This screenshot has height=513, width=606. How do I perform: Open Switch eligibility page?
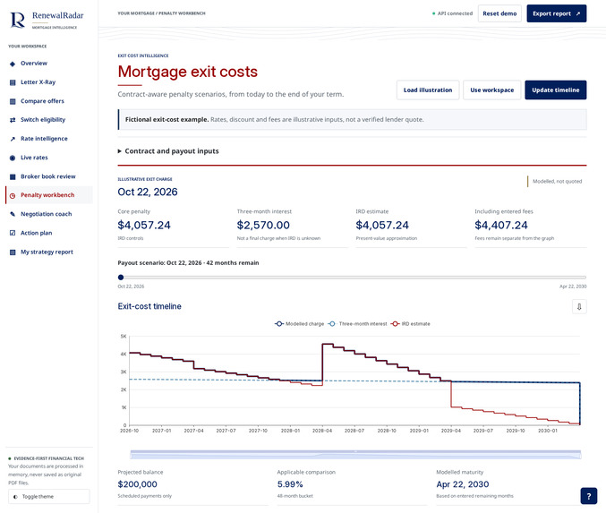49,120
